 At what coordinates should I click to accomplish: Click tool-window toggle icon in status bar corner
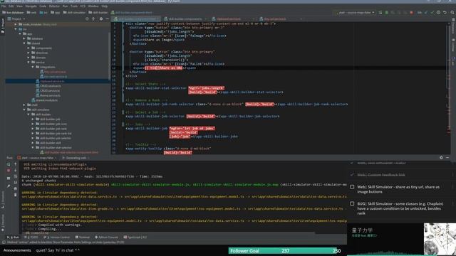click(x=3, y=242)
